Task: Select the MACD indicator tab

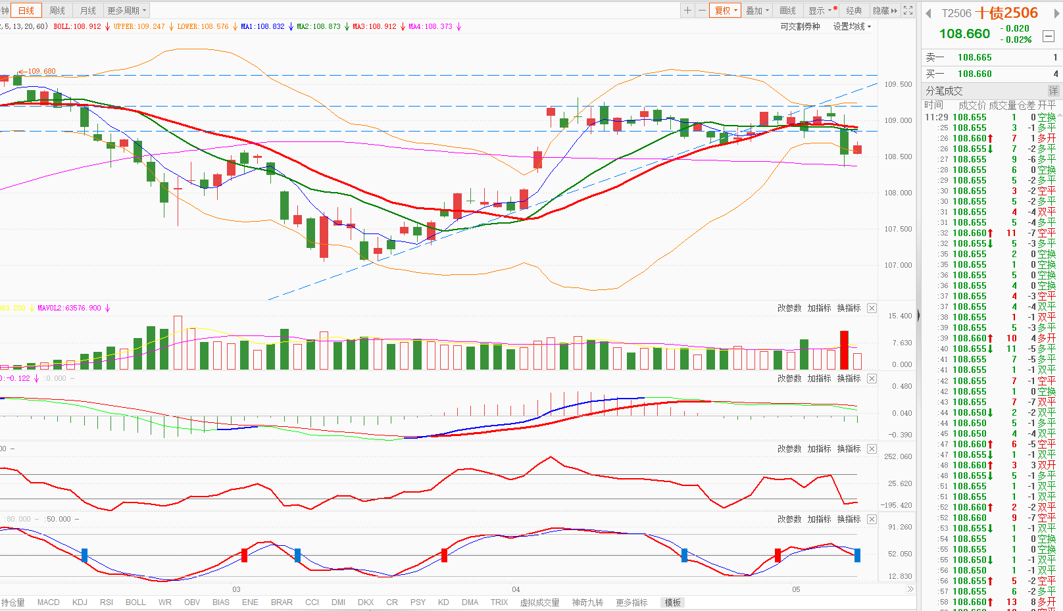Action: click(48, 602)
